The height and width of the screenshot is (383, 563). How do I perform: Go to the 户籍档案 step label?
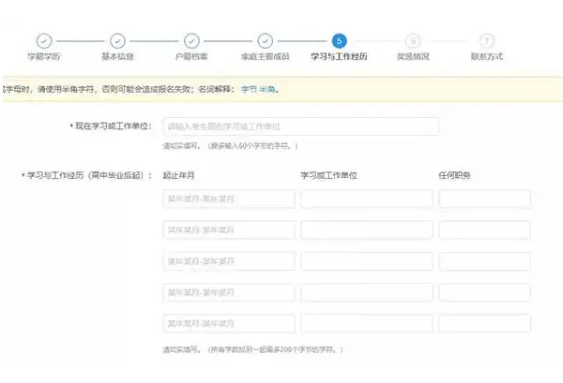click(x=191, y=56)
